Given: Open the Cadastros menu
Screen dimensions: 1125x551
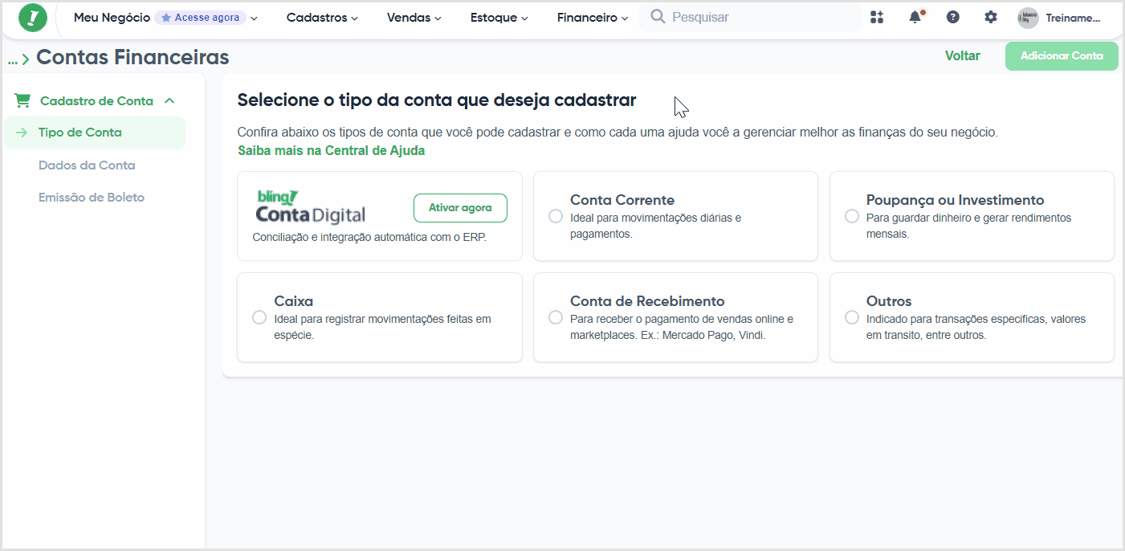Looking at the screenshot, I should click(322, 18).
